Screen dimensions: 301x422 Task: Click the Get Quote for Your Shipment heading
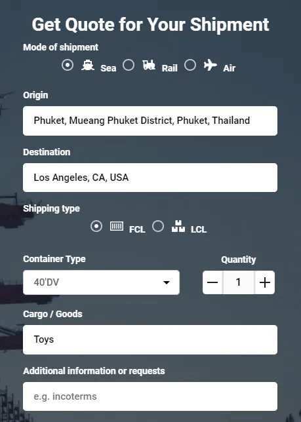click(x=151, y=25)
